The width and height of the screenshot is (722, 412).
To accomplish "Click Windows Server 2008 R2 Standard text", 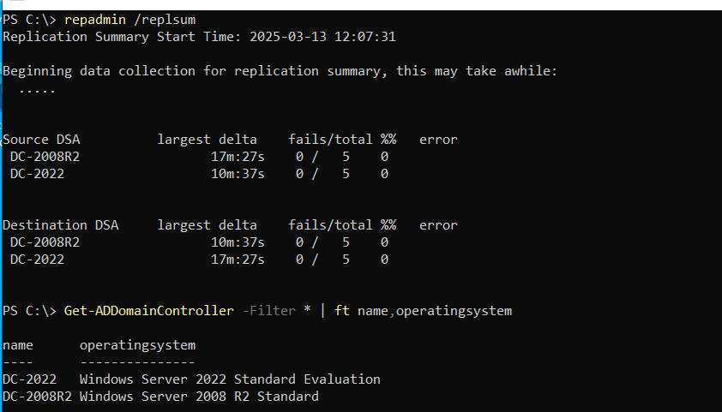I will point(199,397).
